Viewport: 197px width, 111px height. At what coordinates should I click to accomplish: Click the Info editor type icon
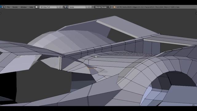[x=2, y=7]
